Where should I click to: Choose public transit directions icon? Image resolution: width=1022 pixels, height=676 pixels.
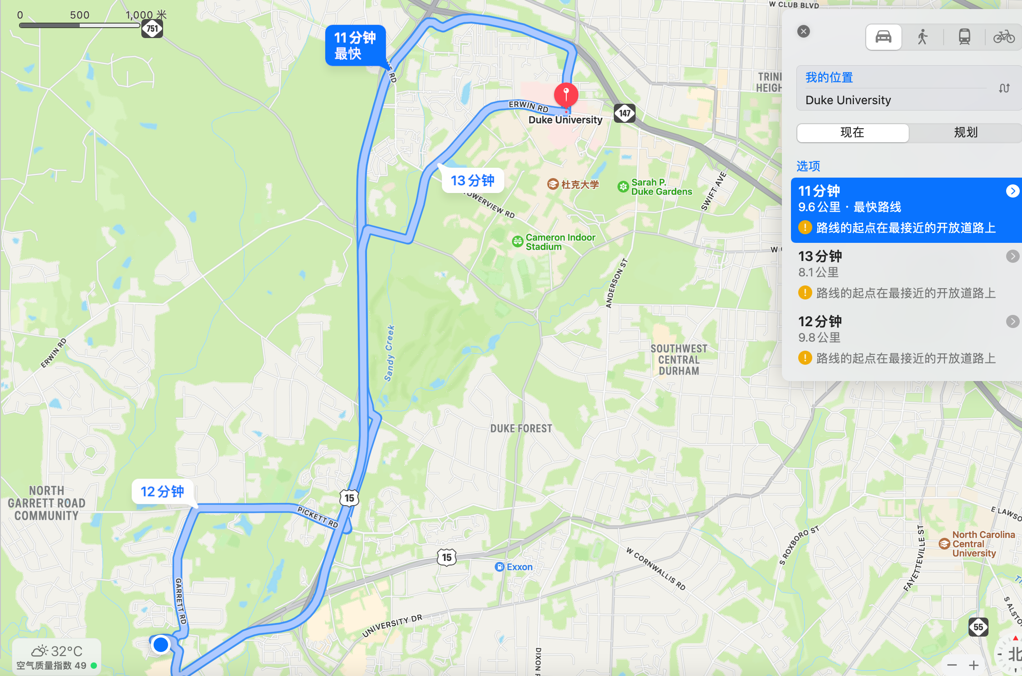click(964, 37)
